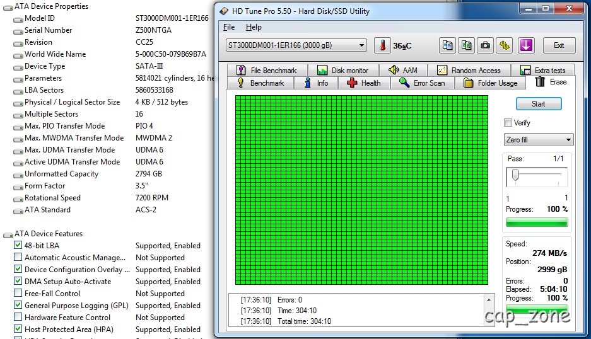Click the Random Access tab icon

point(442,70)
